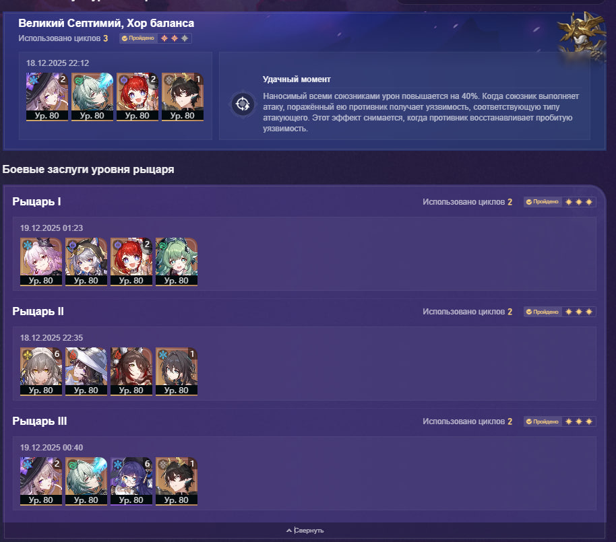The height and width of the screenshot is (542, 616).
Task: Click star rating next to Великий Септимий Пройдено
Action: [175, 38]
